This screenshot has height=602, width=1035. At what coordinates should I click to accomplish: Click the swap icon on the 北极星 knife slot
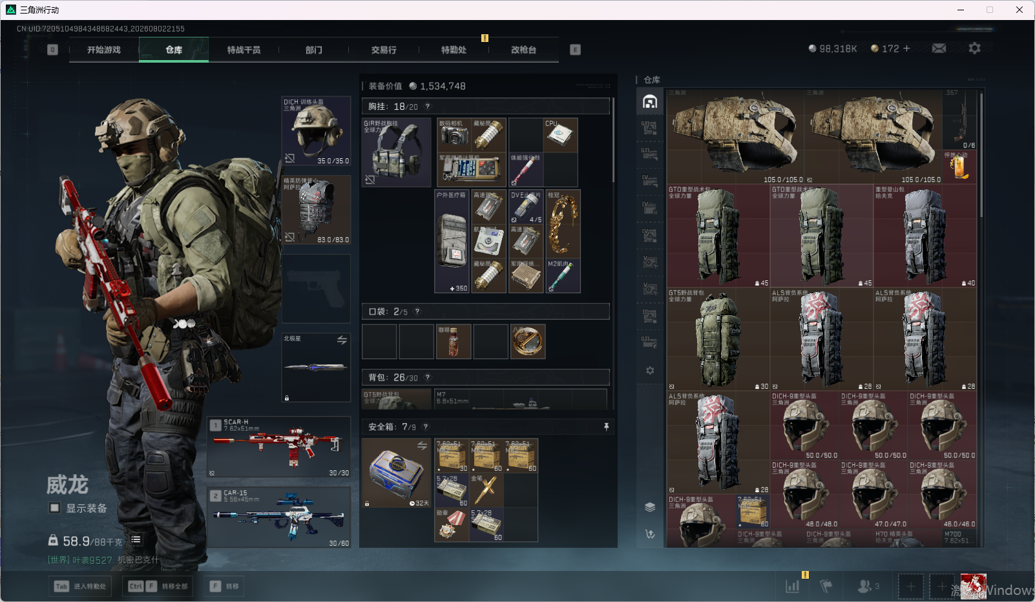coord(342,340)
